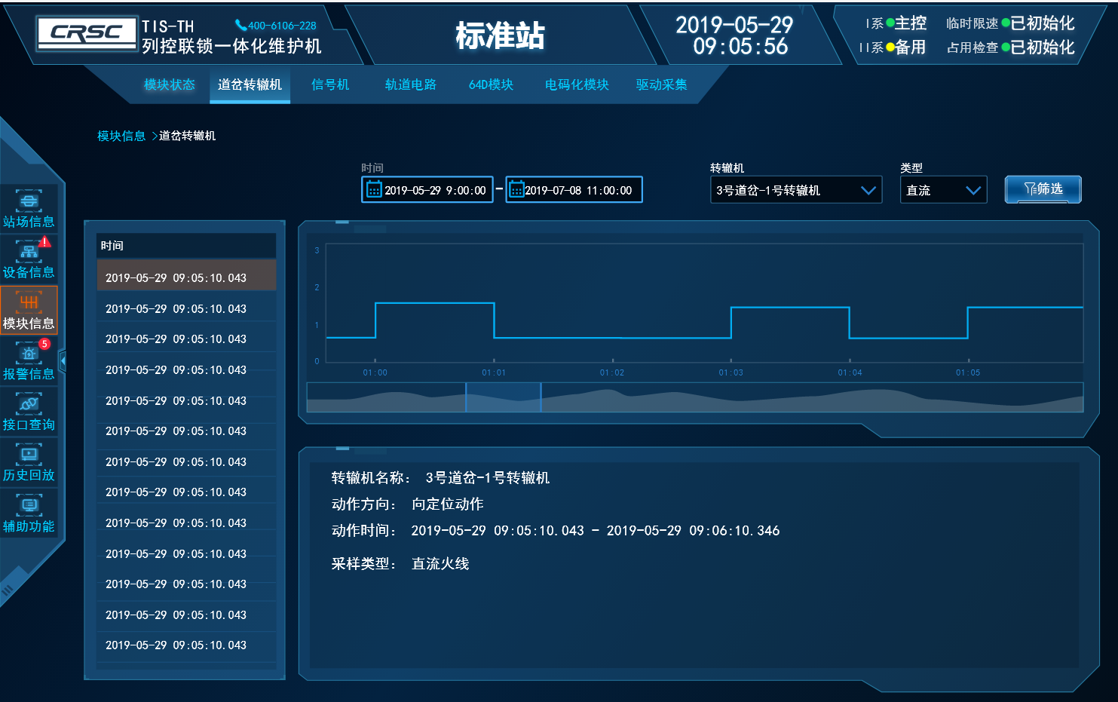This screenshot has width=1118, height=702.
Task: Click the 道岔转辙机 breadcrumb text
Action: pos(187,136)
